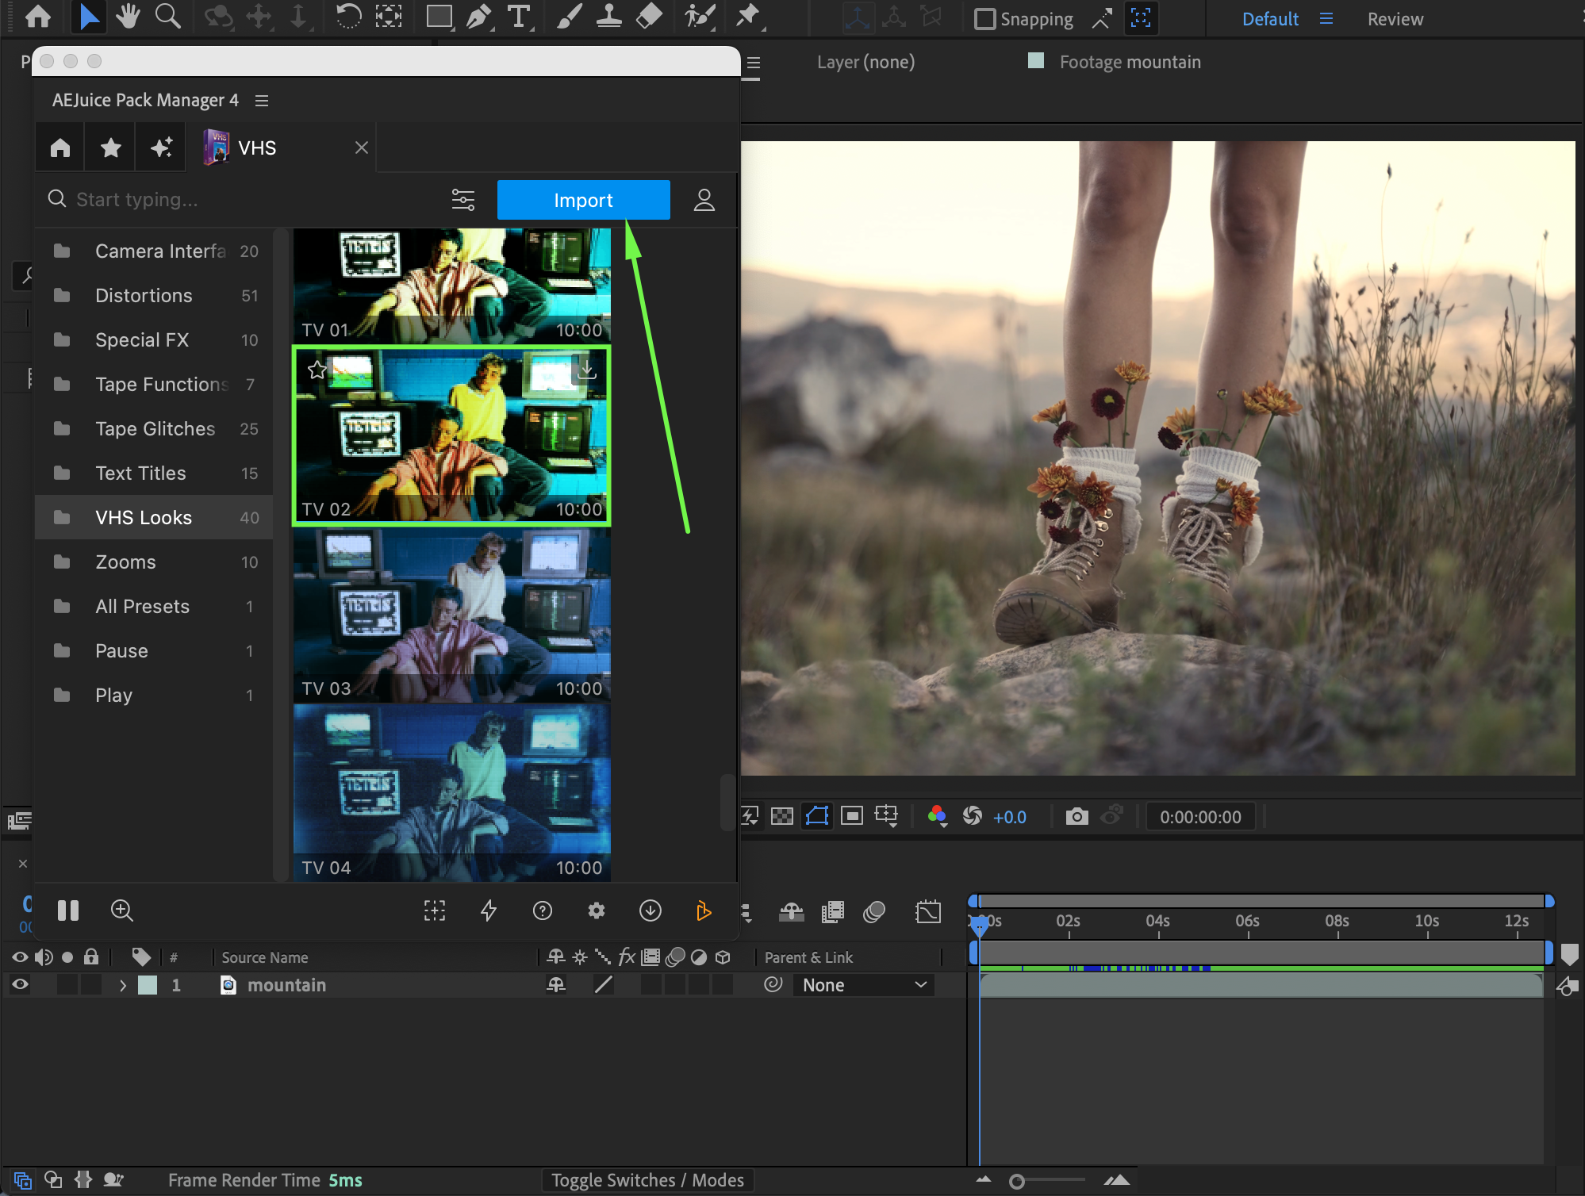This screenshot has height=1196, width=1585.
Task: Select the Home tool in After Effects toolbar
Action: (x=37, y=17)
